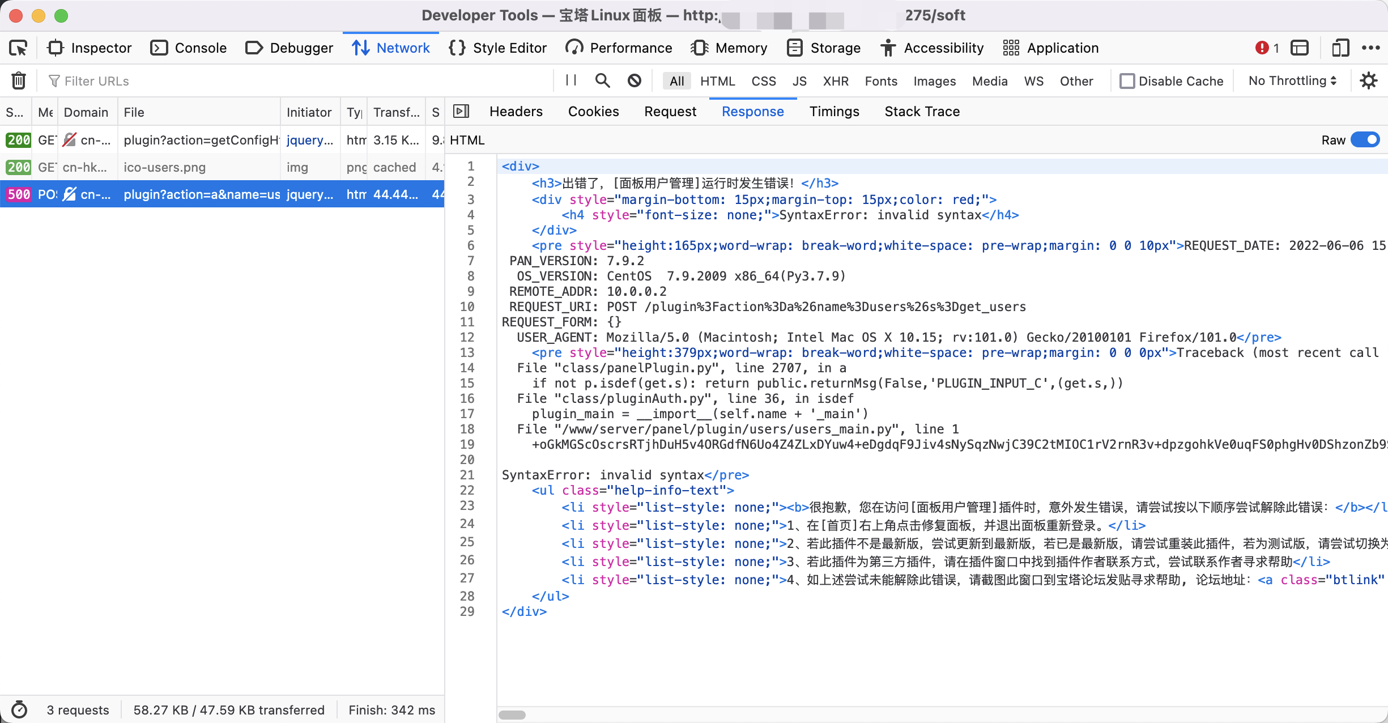This screenshot has width=1388, height=723.
Task: Toggle Responsive Design Mode
Action: tap(1340, 48)
